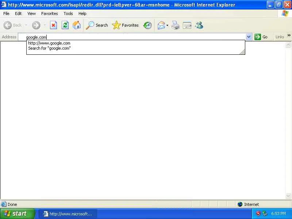292x219 pixels.
Task: Click the Done status text
Action: [12, 204]
